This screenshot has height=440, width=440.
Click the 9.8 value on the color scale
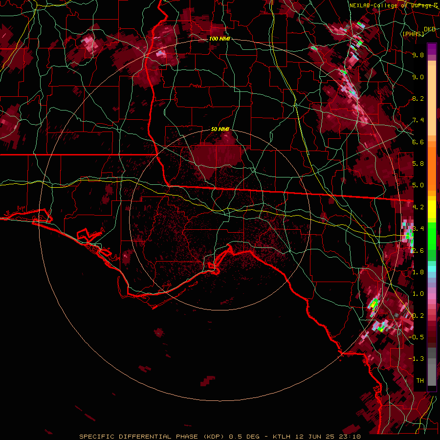[x=418, y=55]
